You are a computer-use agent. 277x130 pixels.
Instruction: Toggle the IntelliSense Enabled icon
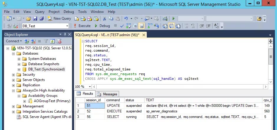tap(141, 26)
